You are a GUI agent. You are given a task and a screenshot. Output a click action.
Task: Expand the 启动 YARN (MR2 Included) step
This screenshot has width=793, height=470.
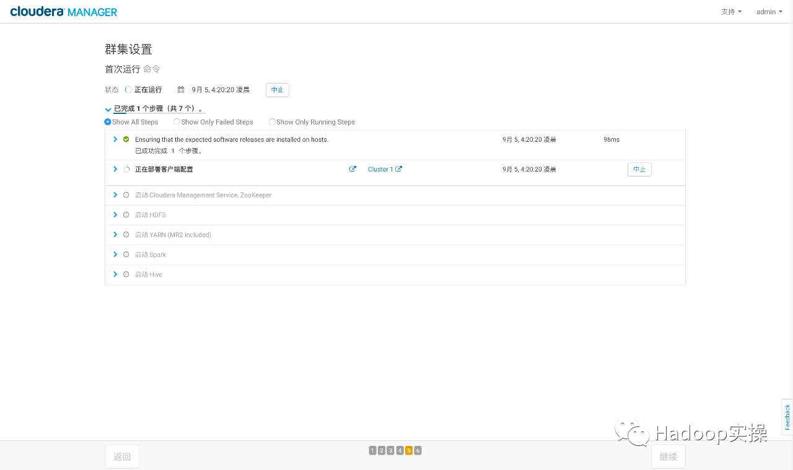(115, 235)
